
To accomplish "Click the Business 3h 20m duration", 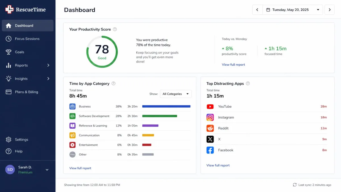I will (132, 106).
